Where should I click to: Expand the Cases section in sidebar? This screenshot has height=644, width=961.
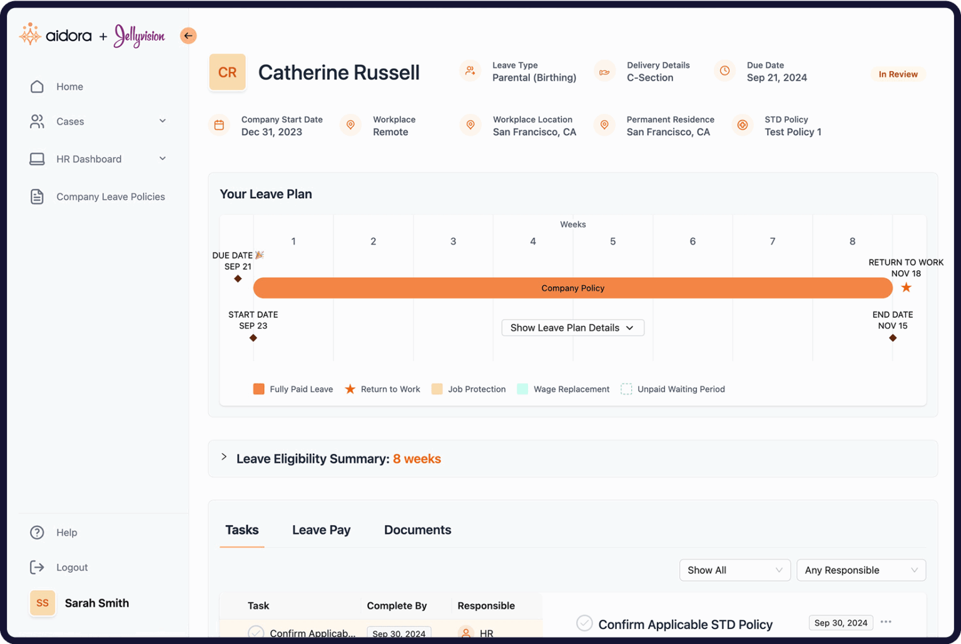(163, 121)
